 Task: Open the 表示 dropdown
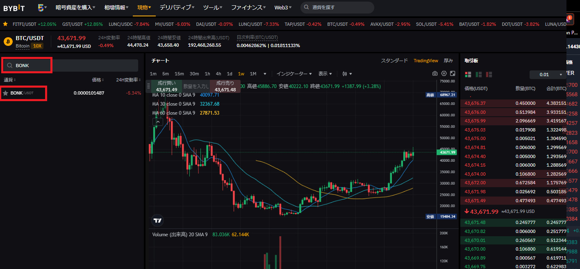click(325, 74)
